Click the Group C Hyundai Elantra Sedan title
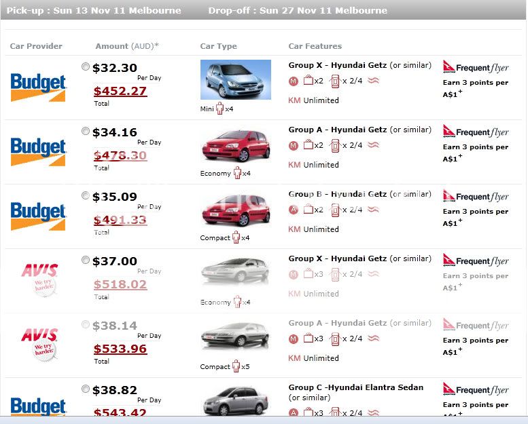This screenshot has width=528, height=424. pos(355,387)
